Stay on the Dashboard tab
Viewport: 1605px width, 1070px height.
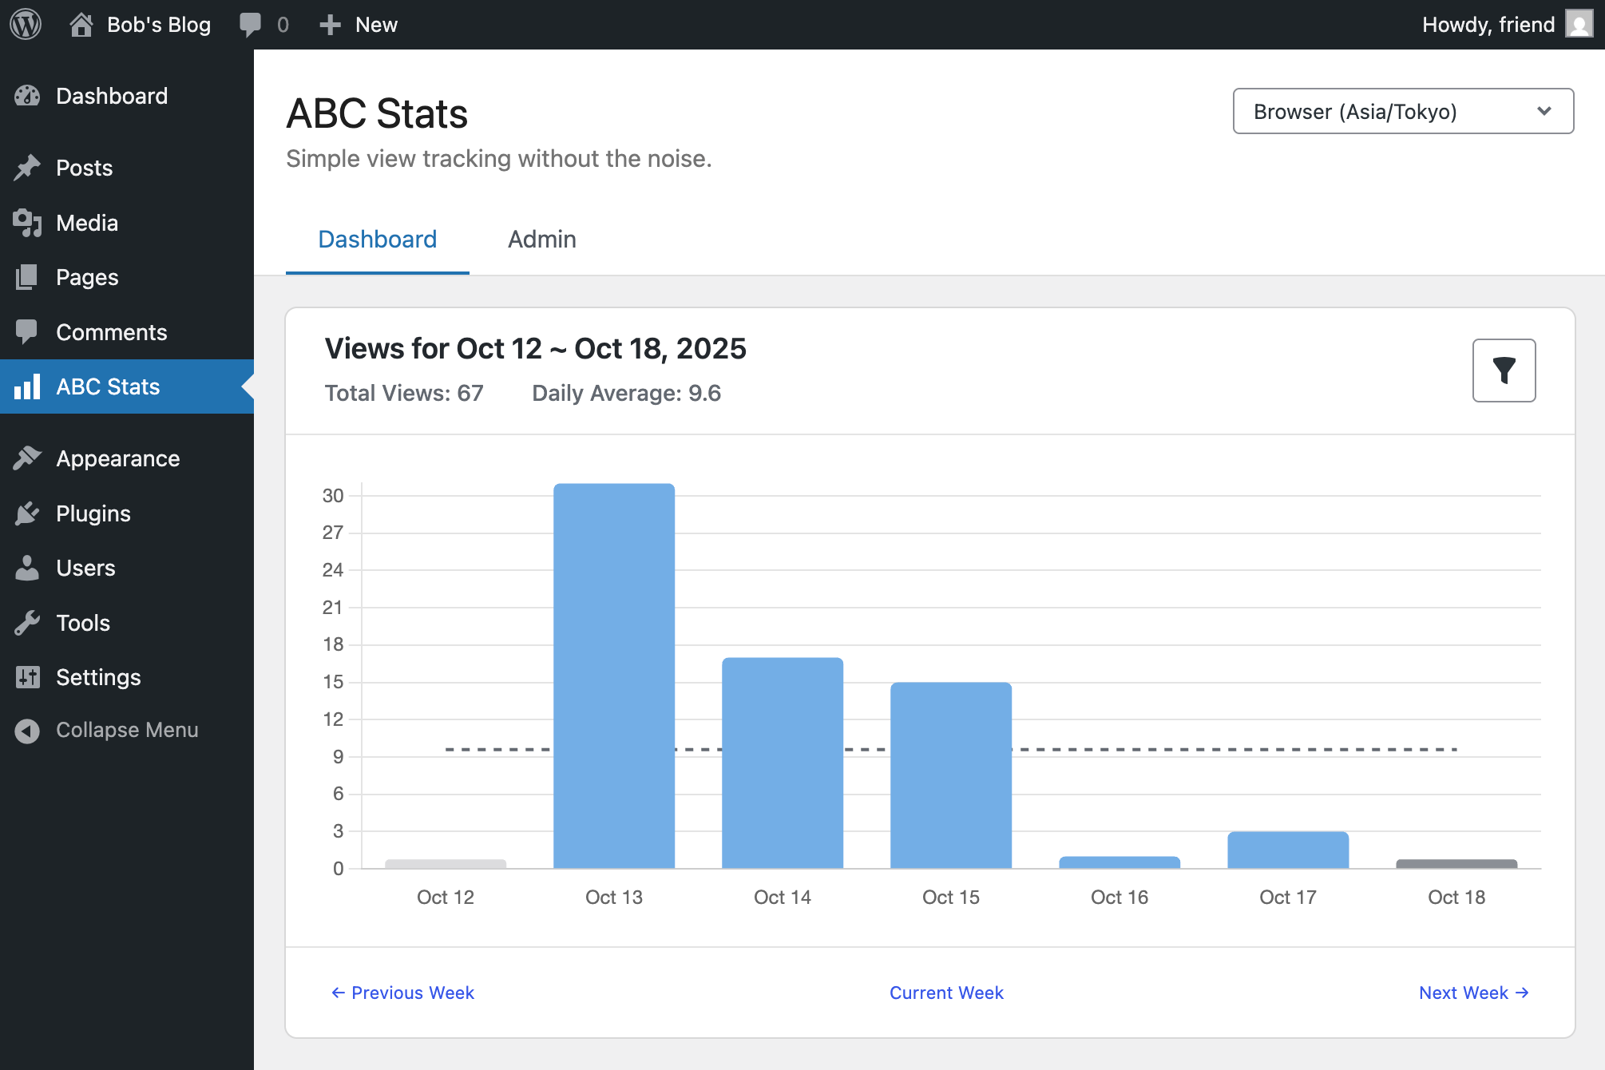pyautogui.click(x=377, y=239)
